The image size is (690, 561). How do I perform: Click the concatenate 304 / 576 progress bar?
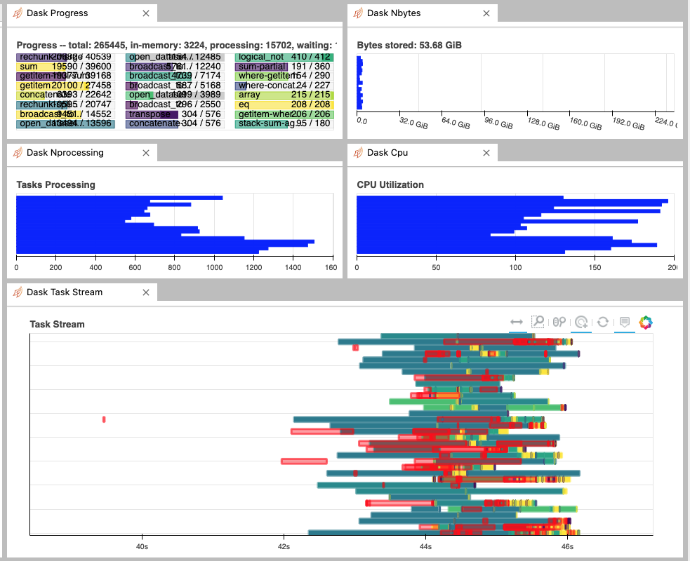pos(175,123)
